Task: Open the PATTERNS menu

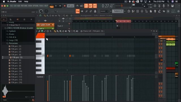Action: coord(24,6)
